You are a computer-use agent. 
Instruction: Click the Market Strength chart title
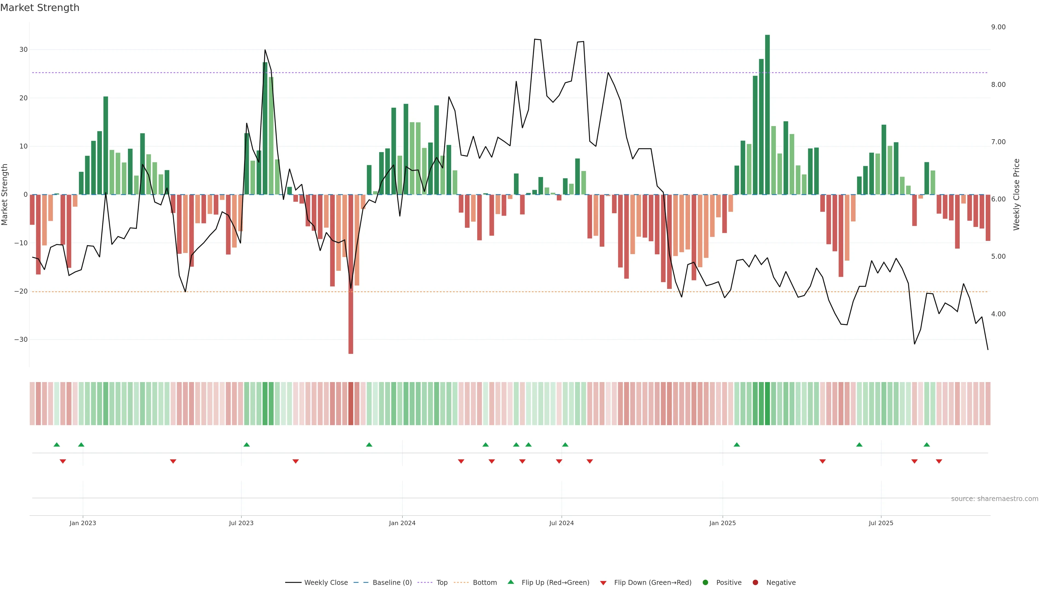[40, 8]
